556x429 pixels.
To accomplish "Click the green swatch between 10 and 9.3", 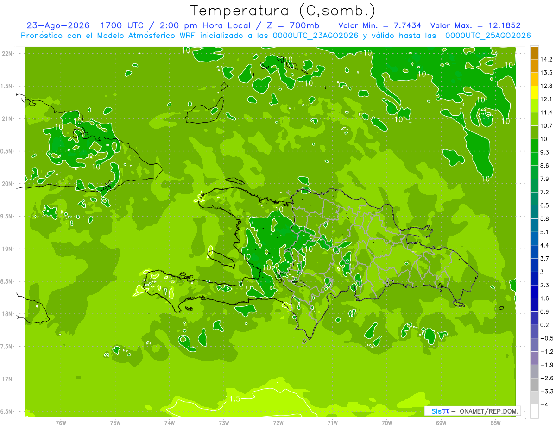I will click(x=534, y=145).
